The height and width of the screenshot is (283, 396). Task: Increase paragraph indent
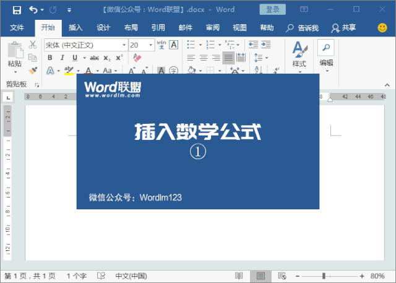tap(265, 45)
